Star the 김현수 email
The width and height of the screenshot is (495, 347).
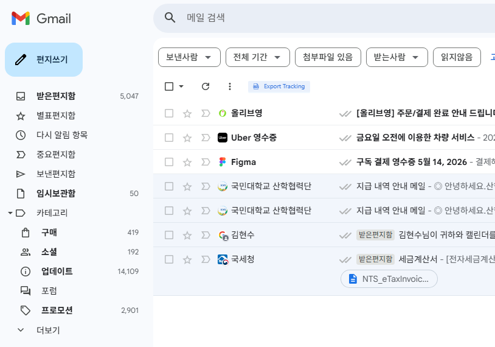click(x=187, y=235)
